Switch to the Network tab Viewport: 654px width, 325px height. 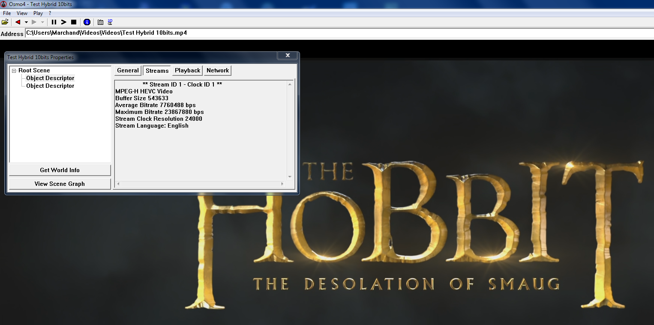218,71
